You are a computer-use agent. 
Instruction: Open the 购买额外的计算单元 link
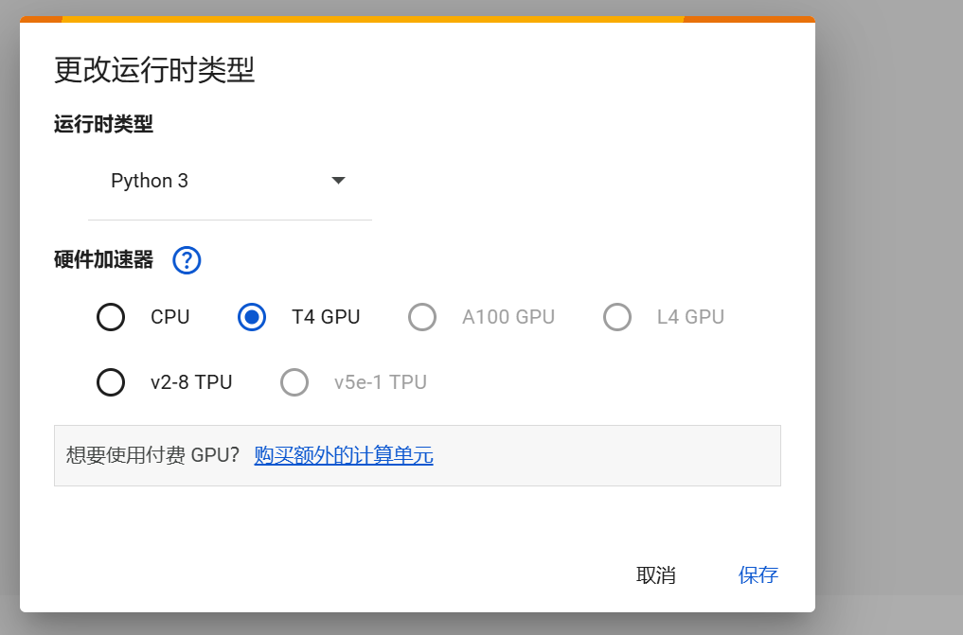click(343, 455)
